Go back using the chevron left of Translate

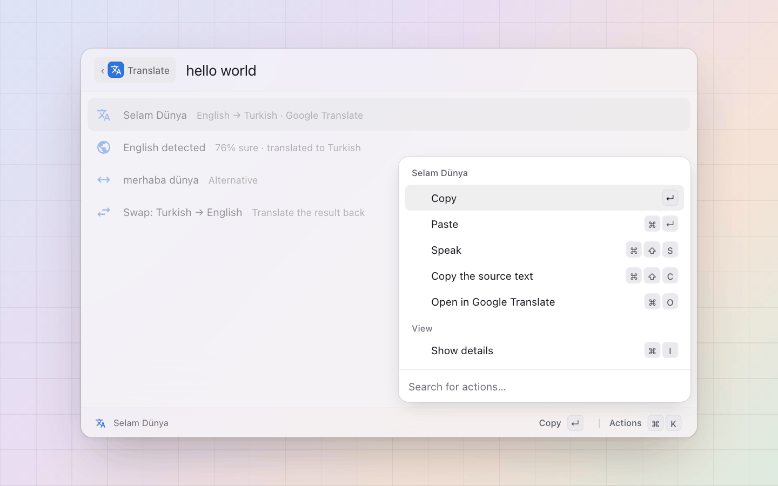[x=102, y=71]
